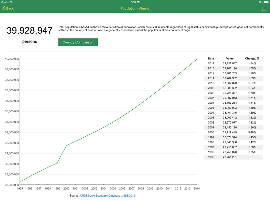The width and height of the screenshot is (270, 202).
Task: Tap the Date column header
Action: (211, 58)
